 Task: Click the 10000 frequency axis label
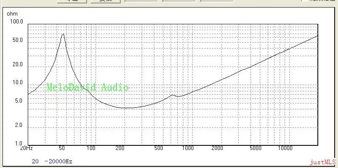pos(285,148)
